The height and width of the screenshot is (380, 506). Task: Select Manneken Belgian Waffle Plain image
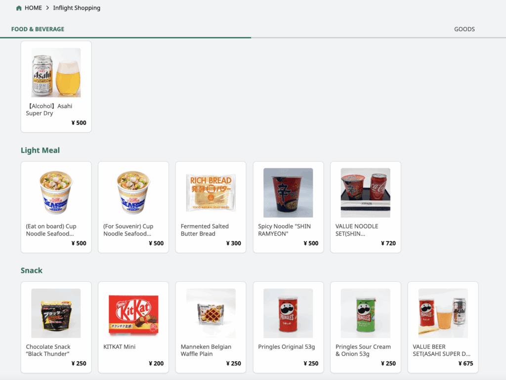(211, 313)
